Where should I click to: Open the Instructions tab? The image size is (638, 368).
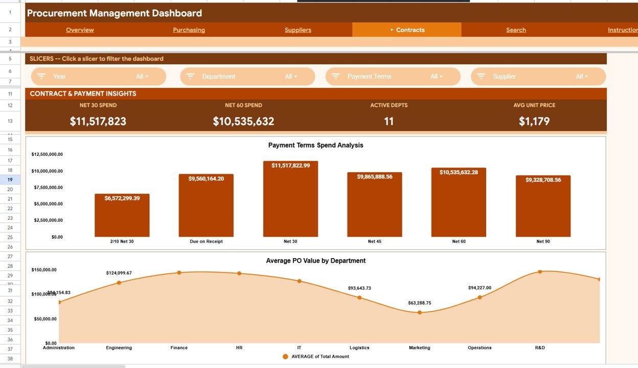click(x=625, y=30)
